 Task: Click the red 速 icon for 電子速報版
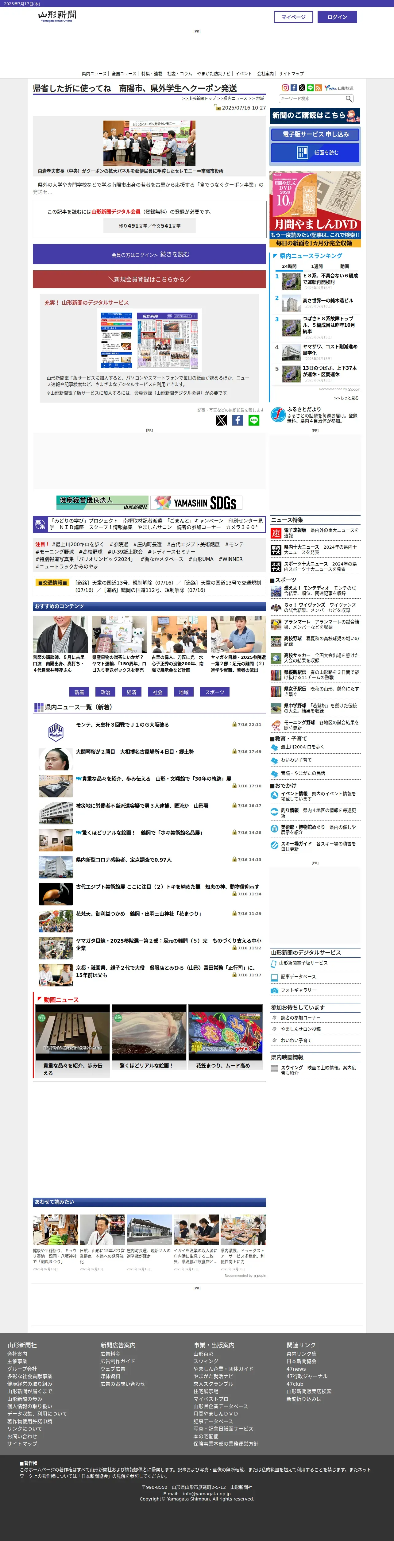pyautogui.click(x=276, y=533)
